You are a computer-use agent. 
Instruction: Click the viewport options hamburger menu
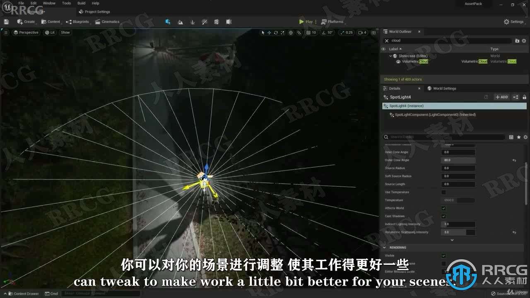[6, 32]
